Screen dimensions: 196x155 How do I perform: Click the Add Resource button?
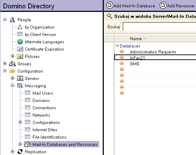(x=177, y=6)
